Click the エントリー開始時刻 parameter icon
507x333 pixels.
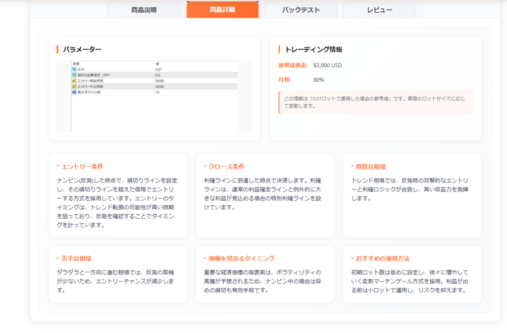click(x=74, y=81)
